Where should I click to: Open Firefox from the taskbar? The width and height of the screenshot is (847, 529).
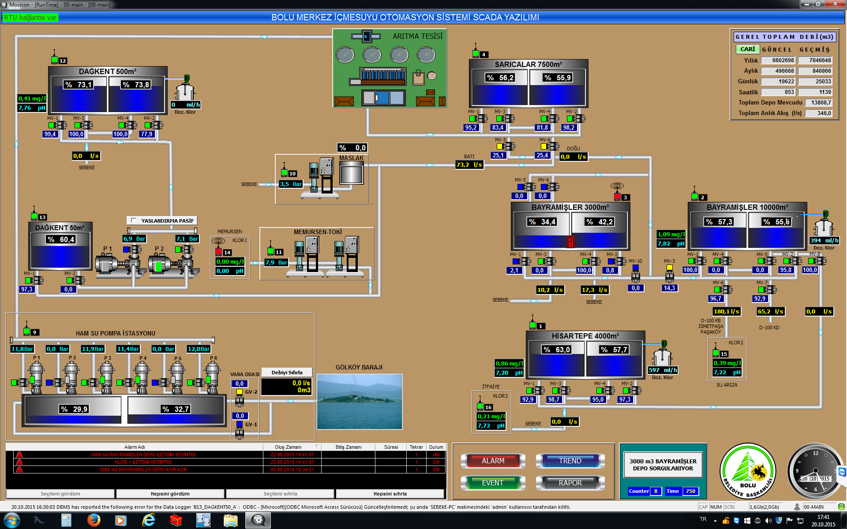coord(94,521)
